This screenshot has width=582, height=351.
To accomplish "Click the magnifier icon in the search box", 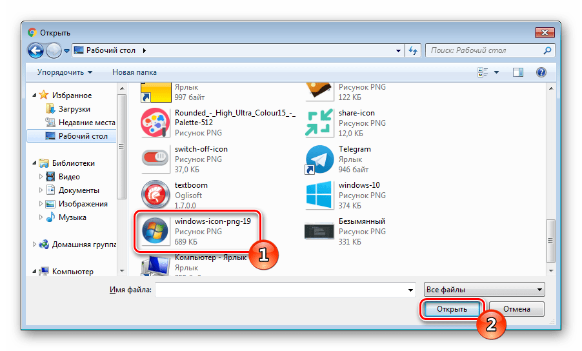I will point(547,50).
